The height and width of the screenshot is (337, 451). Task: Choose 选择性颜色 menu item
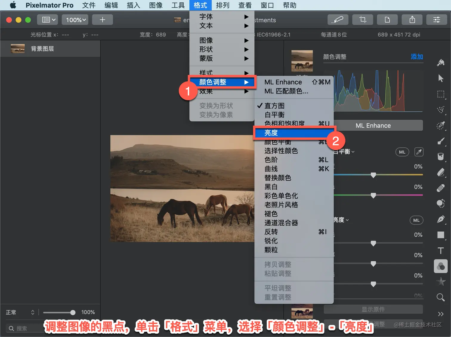[x=294, y=151]
